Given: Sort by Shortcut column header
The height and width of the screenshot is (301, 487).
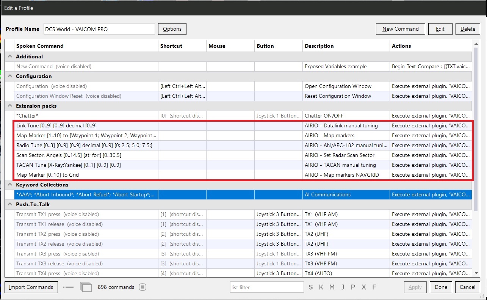Looking at the screenshot, I should [x=182, y=46].
